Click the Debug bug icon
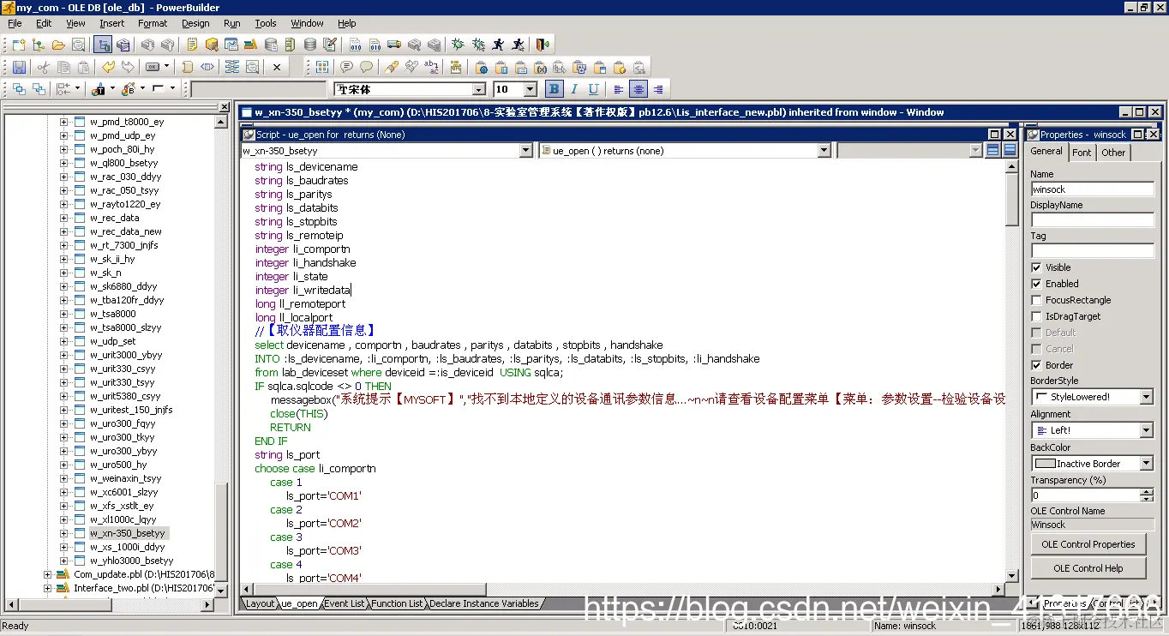The height and width of the screenshot is (636, 1169). 458,45
